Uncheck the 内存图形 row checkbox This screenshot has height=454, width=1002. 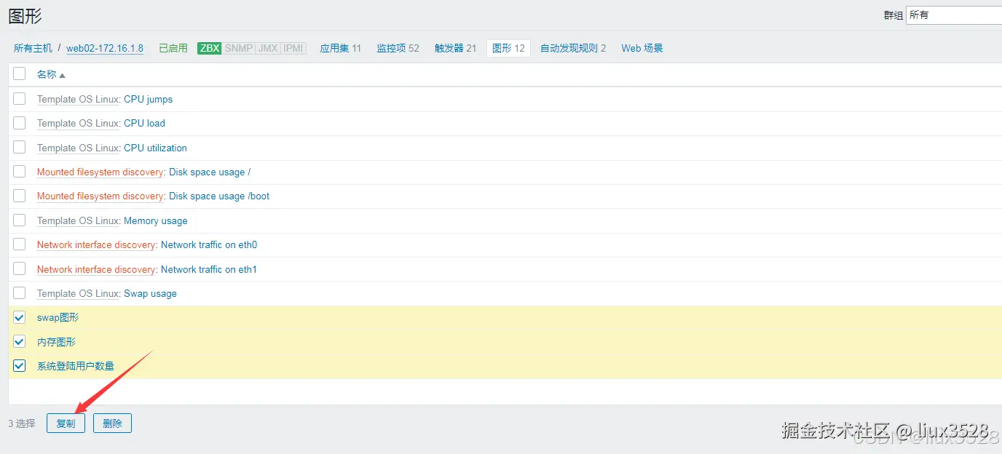(19, 341)
